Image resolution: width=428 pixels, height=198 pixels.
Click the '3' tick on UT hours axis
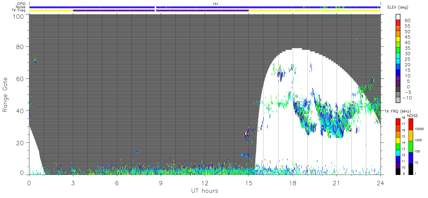pyautogui.click(x=73, y=183)
